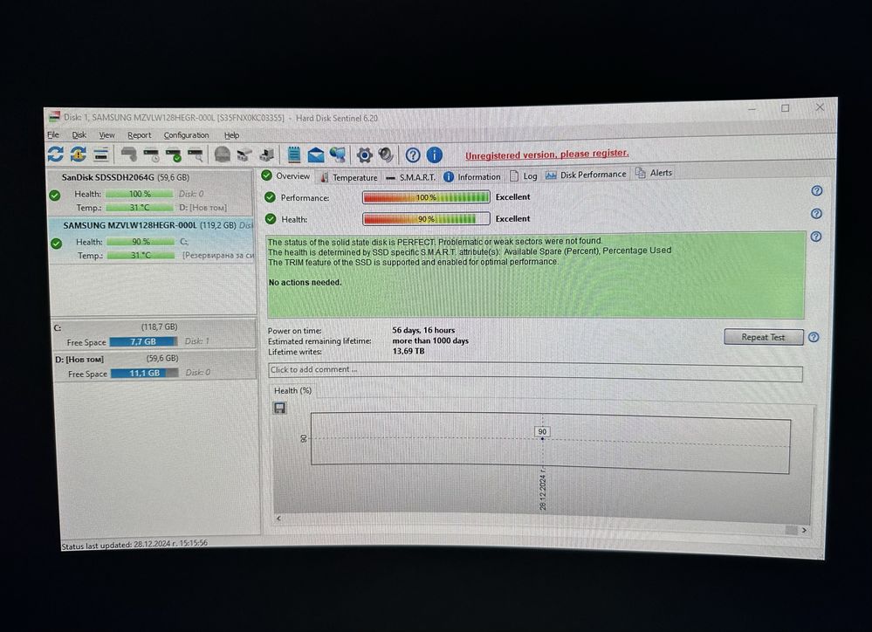Click the envelope send-report icon
This screenshot has width=872, height=632.
click(x=316, y=155)
